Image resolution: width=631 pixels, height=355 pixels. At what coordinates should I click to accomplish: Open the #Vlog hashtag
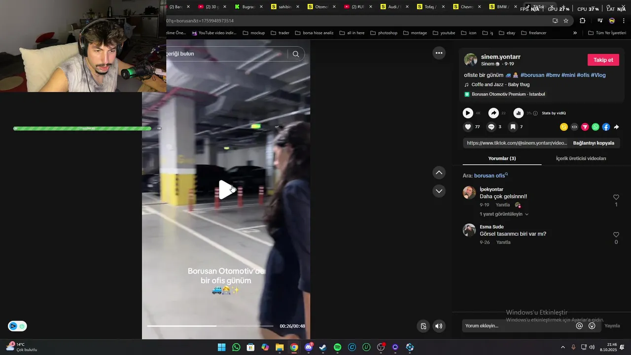pyautogui.click(x=598, y=75)
